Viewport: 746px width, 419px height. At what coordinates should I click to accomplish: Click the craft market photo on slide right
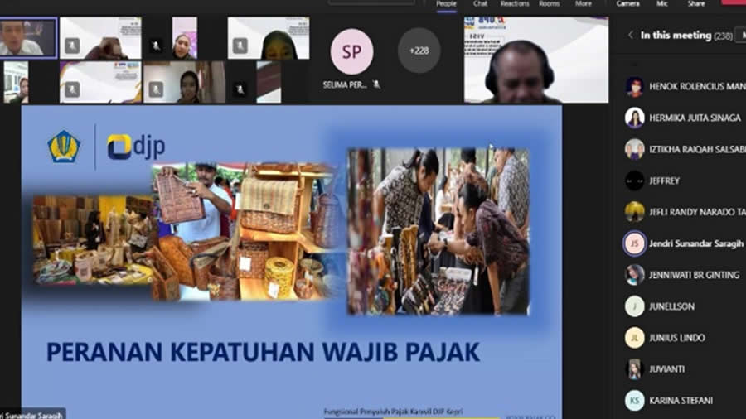(438, 231)
